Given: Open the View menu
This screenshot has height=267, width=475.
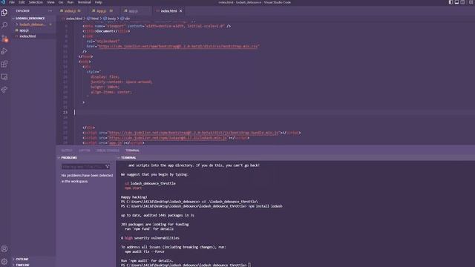Looking at the screenshot, I should 50,2.
